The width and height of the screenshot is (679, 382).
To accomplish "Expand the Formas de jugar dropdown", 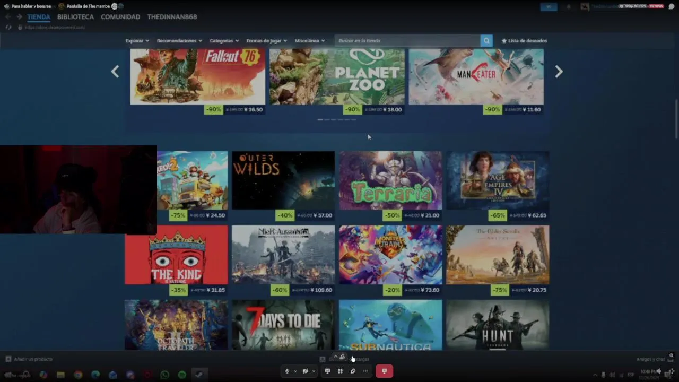I will pyautogui.click(x=266, y=41).
